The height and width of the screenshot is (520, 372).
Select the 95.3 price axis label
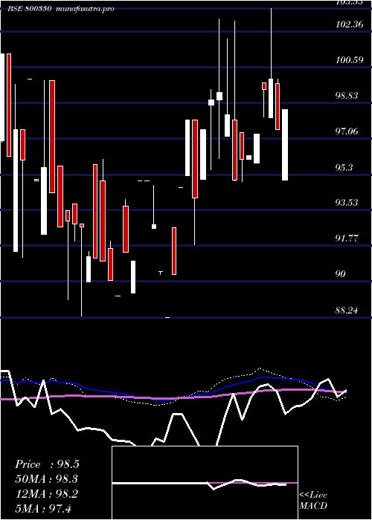pyautogui.click(x=344, y=167)
